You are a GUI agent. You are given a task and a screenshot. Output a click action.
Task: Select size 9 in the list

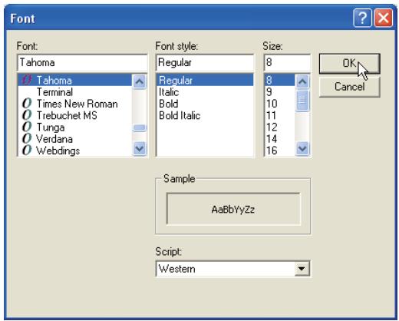pyautogui.click(x=279, y=92)
